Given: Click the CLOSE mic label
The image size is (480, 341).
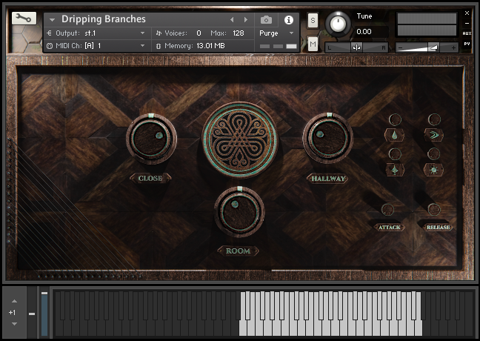Looking at the screenshot, I should (150, 178).
